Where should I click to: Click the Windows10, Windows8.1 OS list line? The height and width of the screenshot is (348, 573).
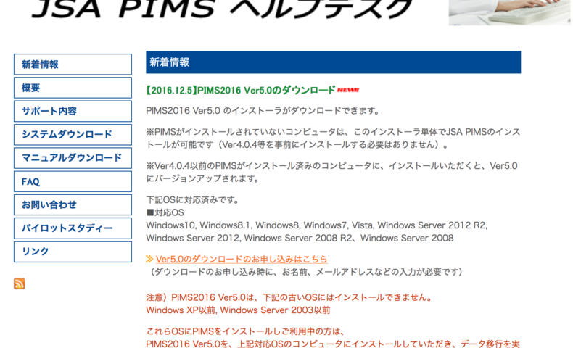(x=317, y=225)
